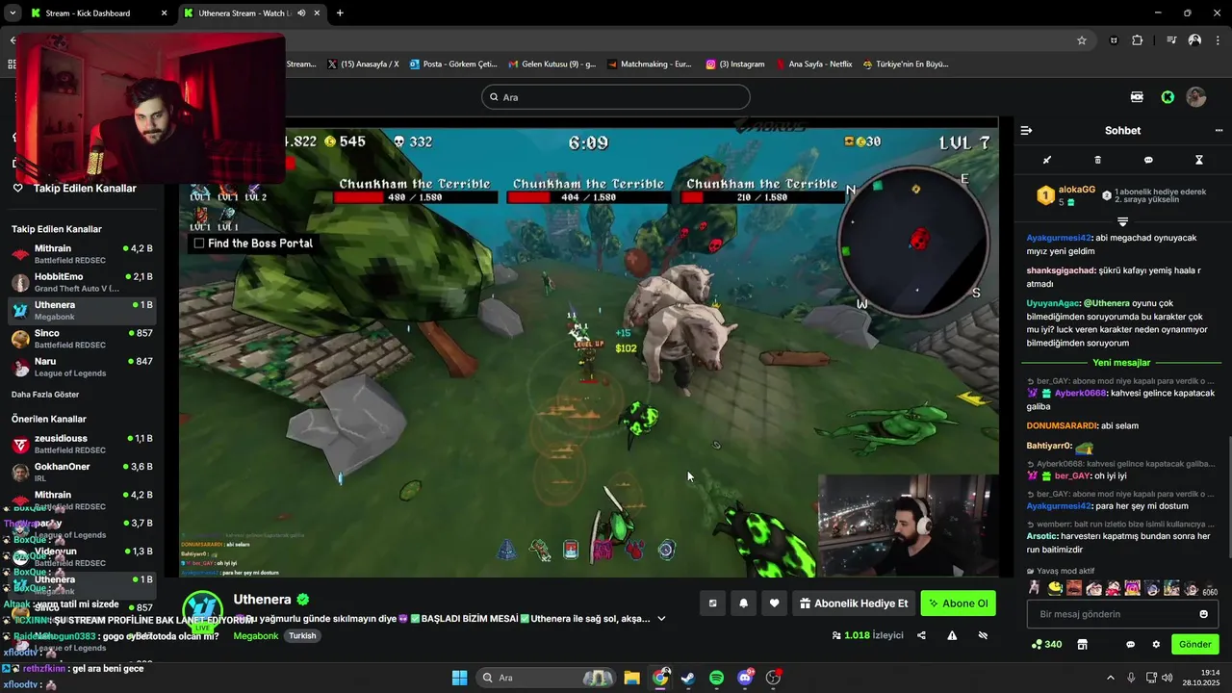This screenshot has height=693, width=1232.
Task: Click the heart follow button
Action: point(774,603)
